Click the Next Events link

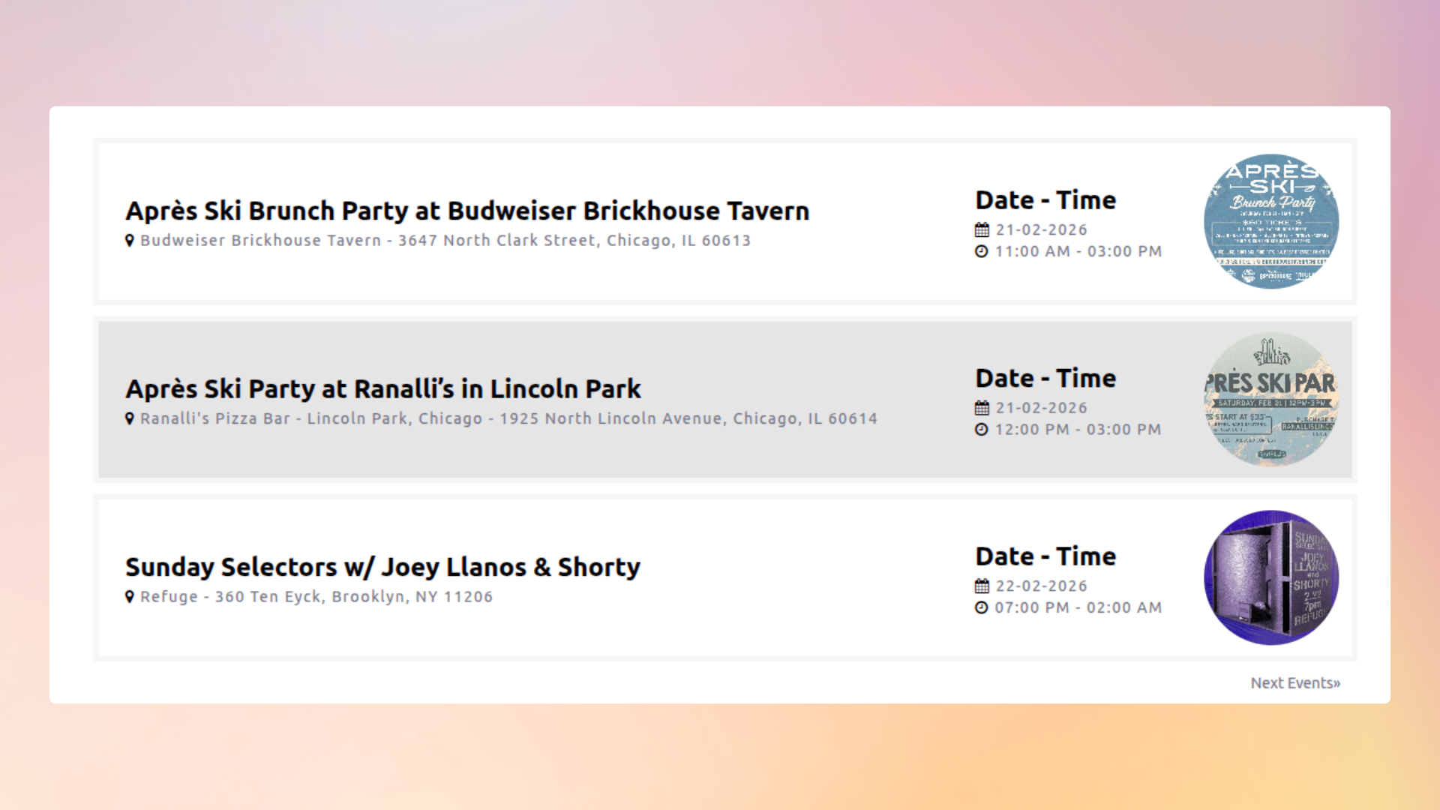tap(1295, 682)
